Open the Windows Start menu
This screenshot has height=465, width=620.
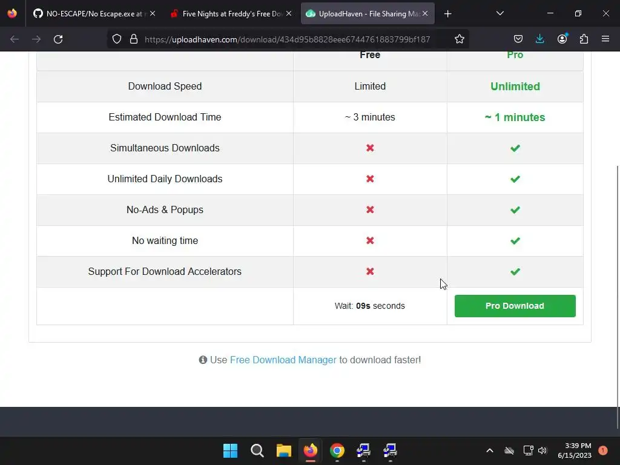point(231,450)
